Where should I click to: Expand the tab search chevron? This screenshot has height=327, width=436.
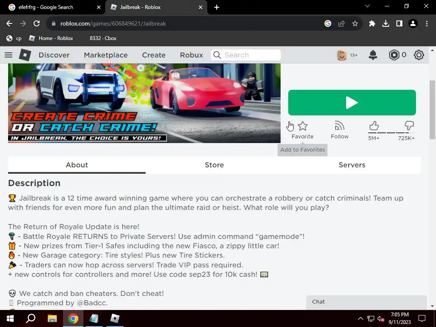[367, 6]
